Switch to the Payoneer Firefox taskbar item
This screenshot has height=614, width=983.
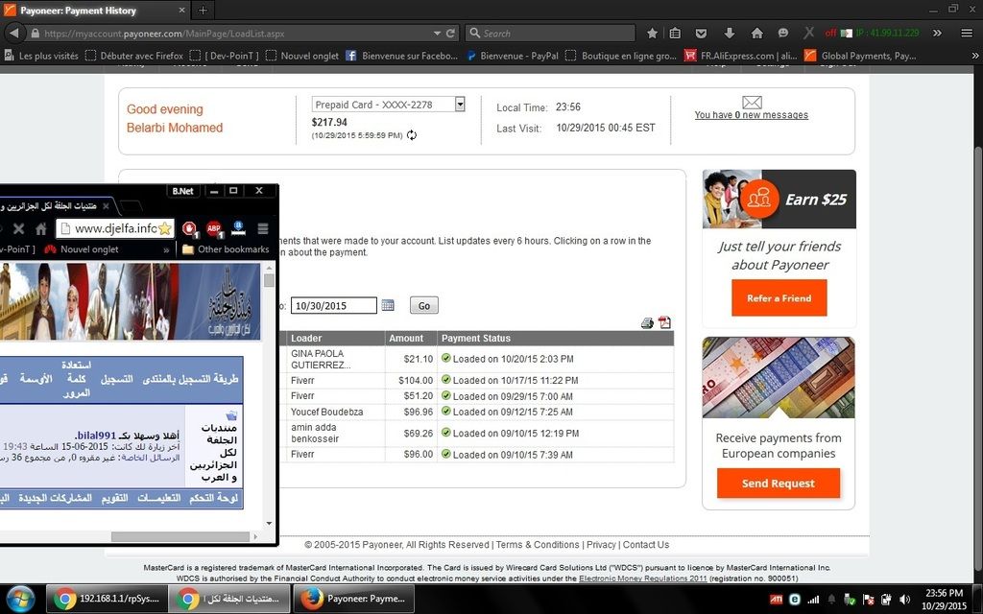pos(355,599)
